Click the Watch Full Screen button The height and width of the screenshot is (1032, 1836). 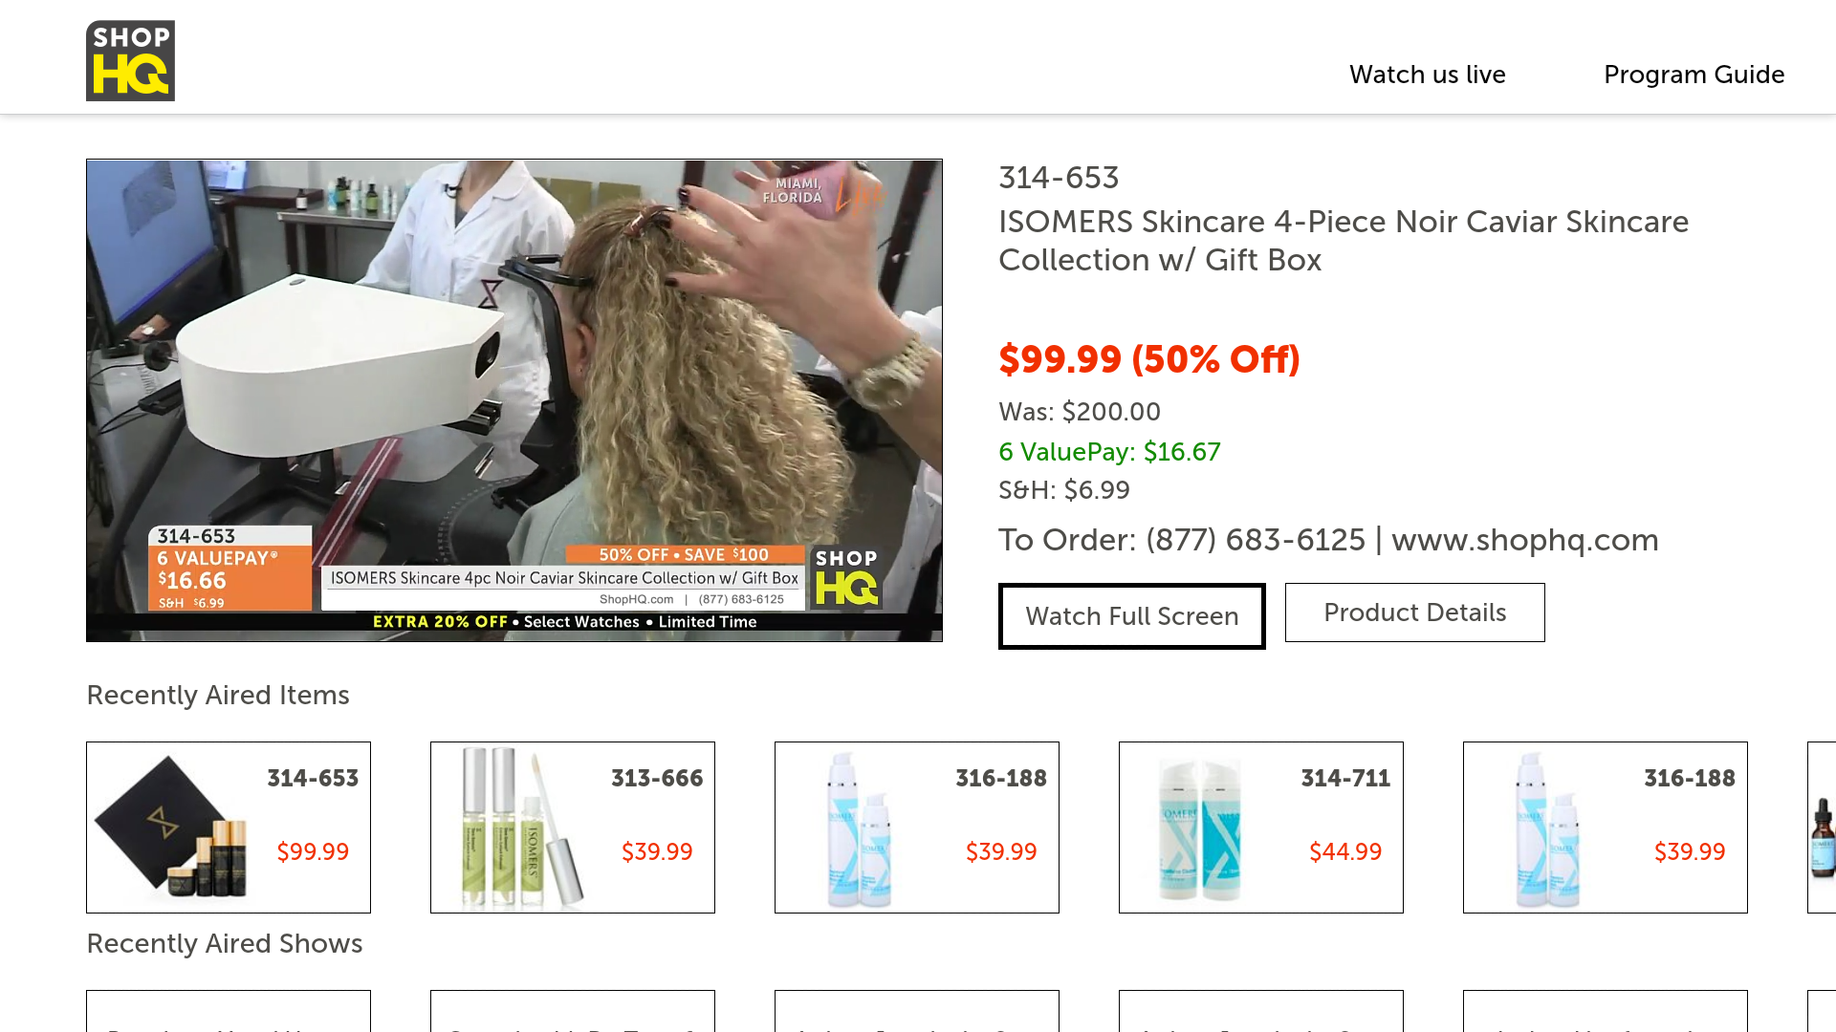click(1132, 616)
